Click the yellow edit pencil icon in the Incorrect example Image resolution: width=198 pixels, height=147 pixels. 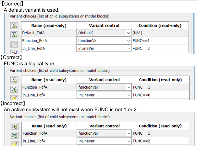(15, 143)
